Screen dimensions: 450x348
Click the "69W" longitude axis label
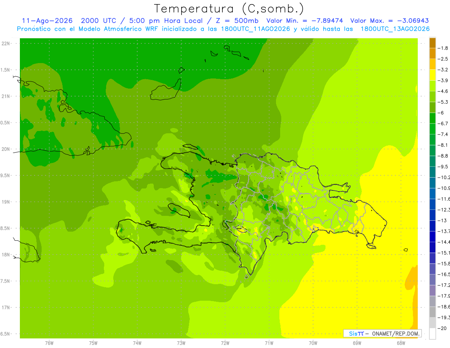tap(357, 343)
